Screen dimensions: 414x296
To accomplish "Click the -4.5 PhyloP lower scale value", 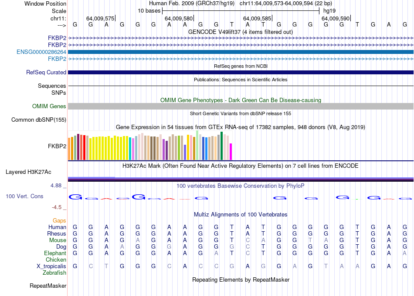I will pyautogui.click(x=57, y=207).
